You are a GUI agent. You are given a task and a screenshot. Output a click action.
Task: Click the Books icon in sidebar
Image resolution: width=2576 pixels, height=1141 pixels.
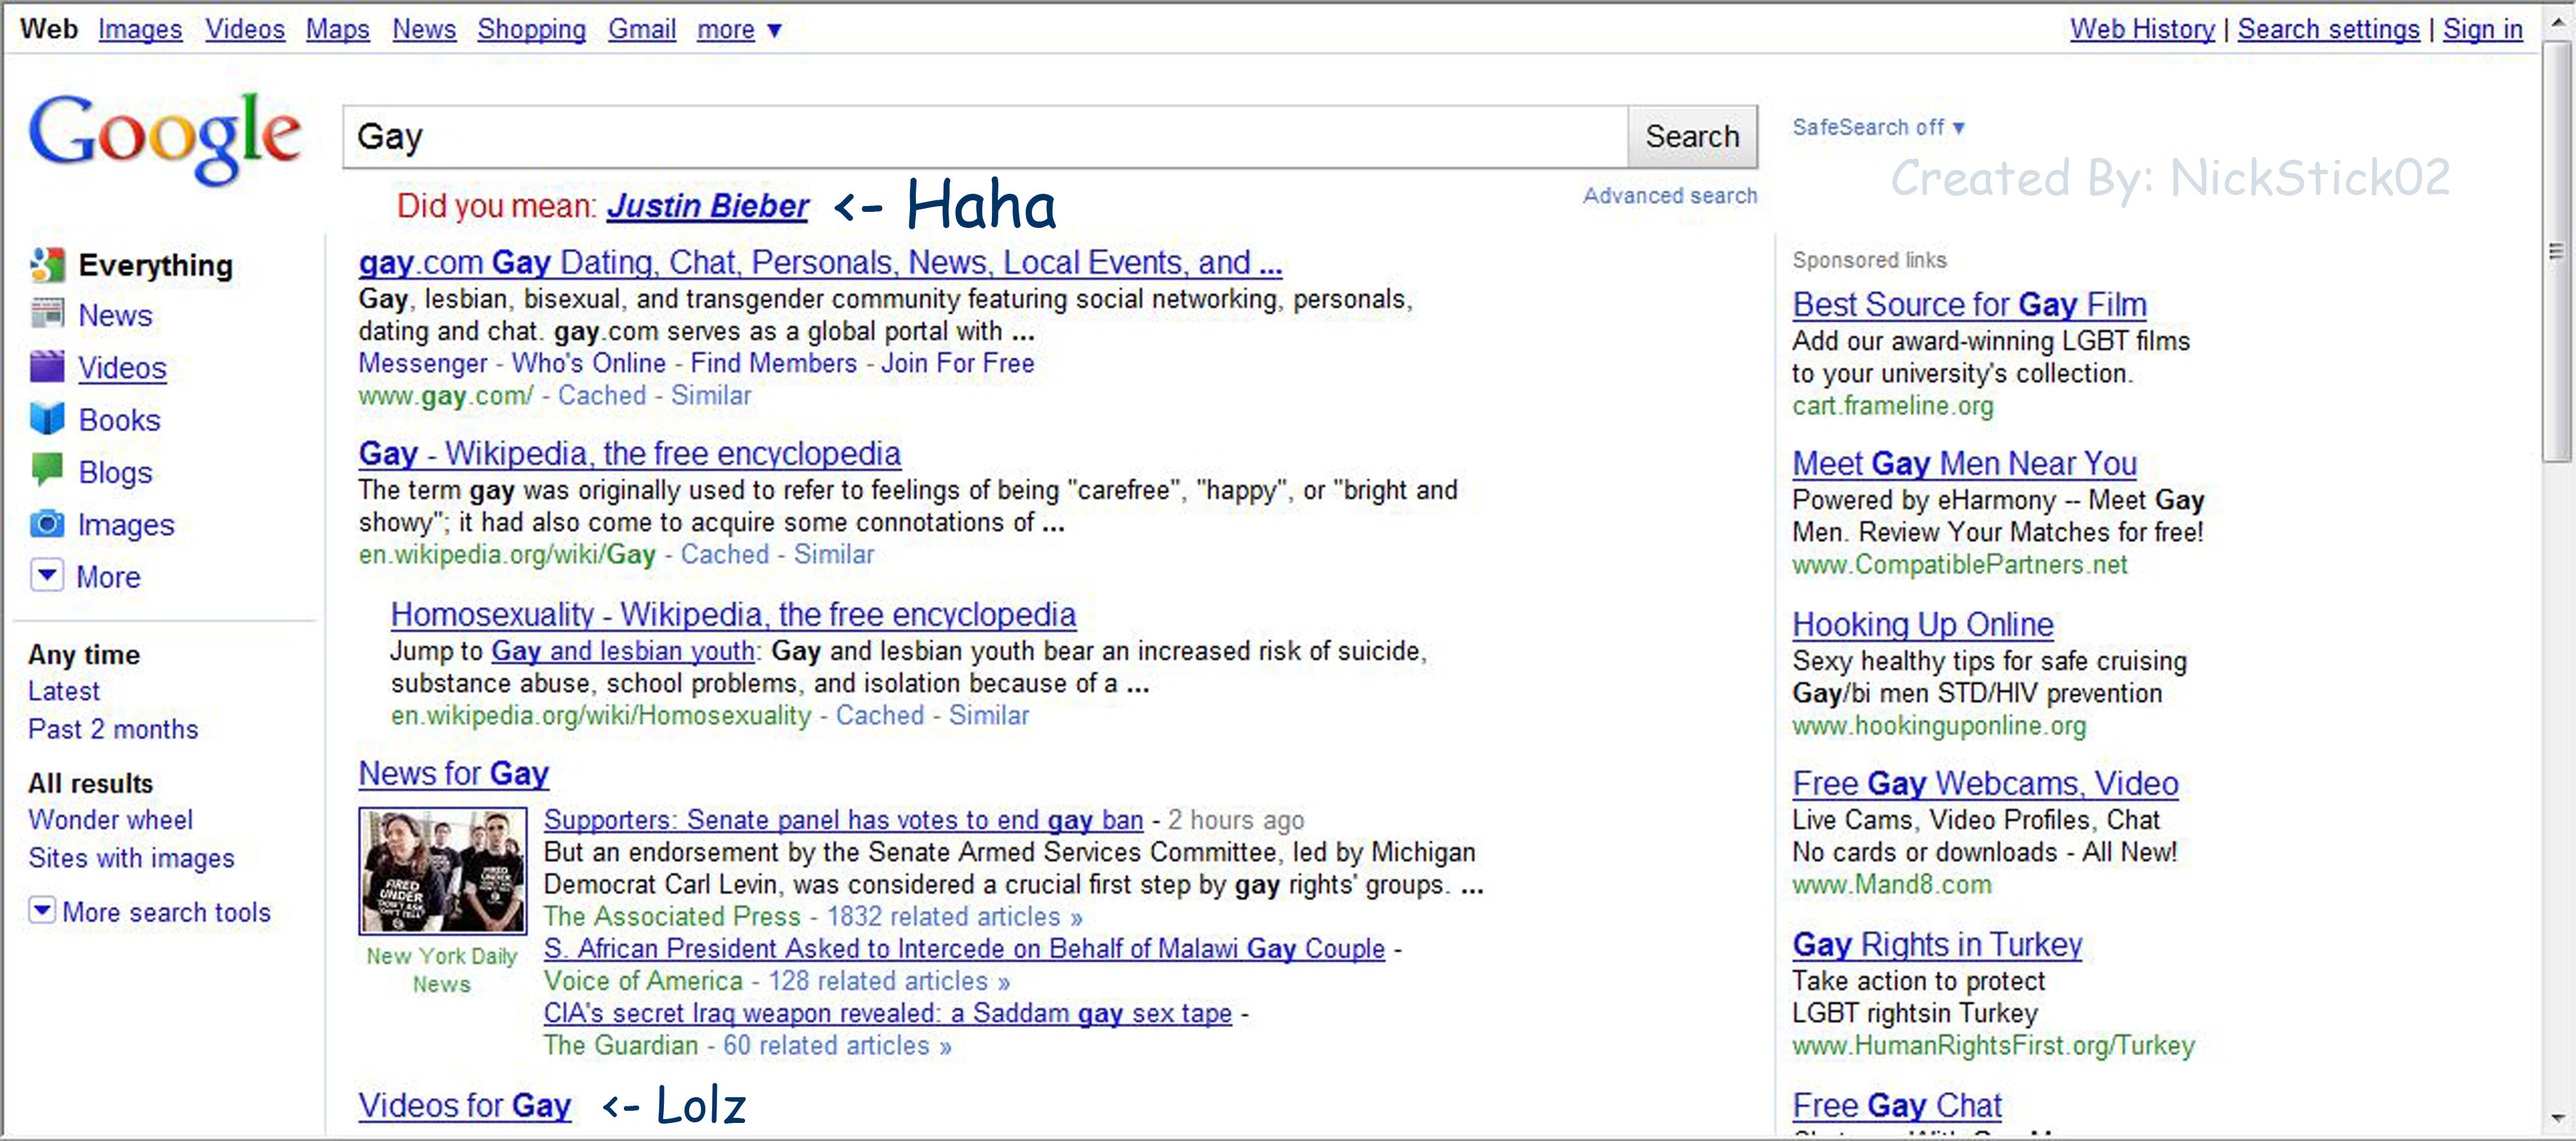(47, 420)
